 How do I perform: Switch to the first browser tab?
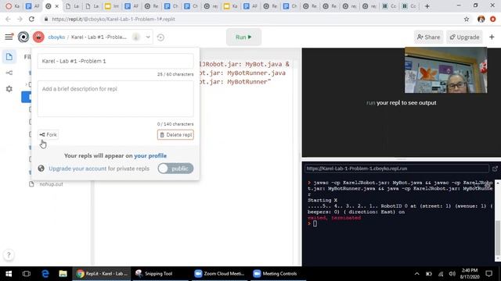click(x=13, y=6)
